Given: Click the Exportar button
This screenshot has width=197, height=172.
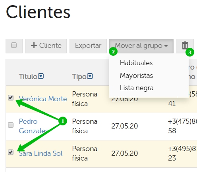Looking at the screenshot, I should [88, 46].
